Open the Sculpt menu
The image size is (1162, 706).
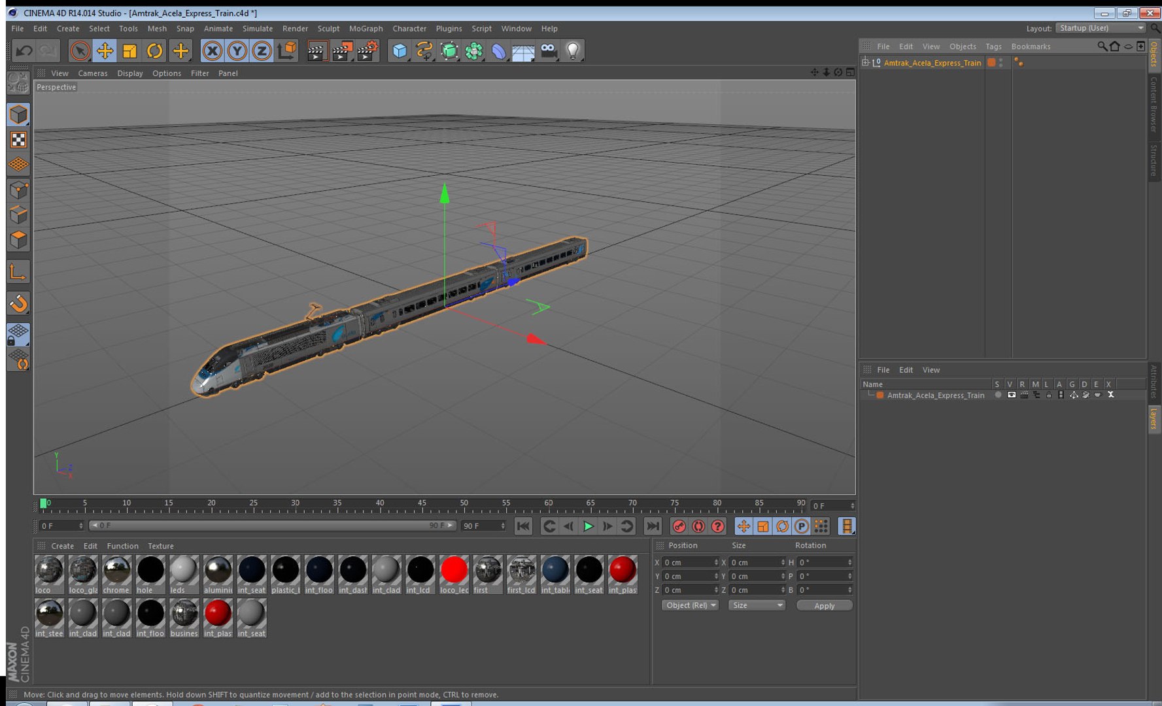[328, 29]
